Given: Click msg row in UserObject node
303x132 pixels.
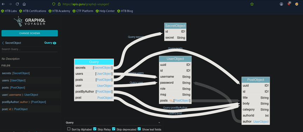Looking at the screenshot, I should click(175, 95).
